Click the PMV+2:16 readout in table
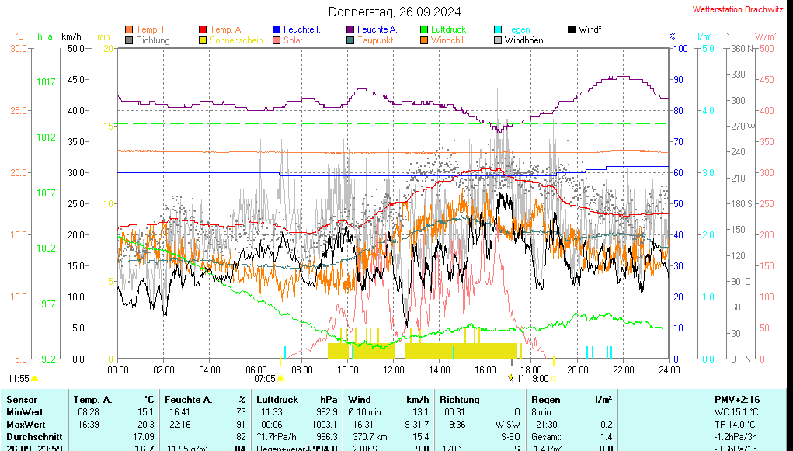This screenshot has width=793, height=451. pos(738,399)
